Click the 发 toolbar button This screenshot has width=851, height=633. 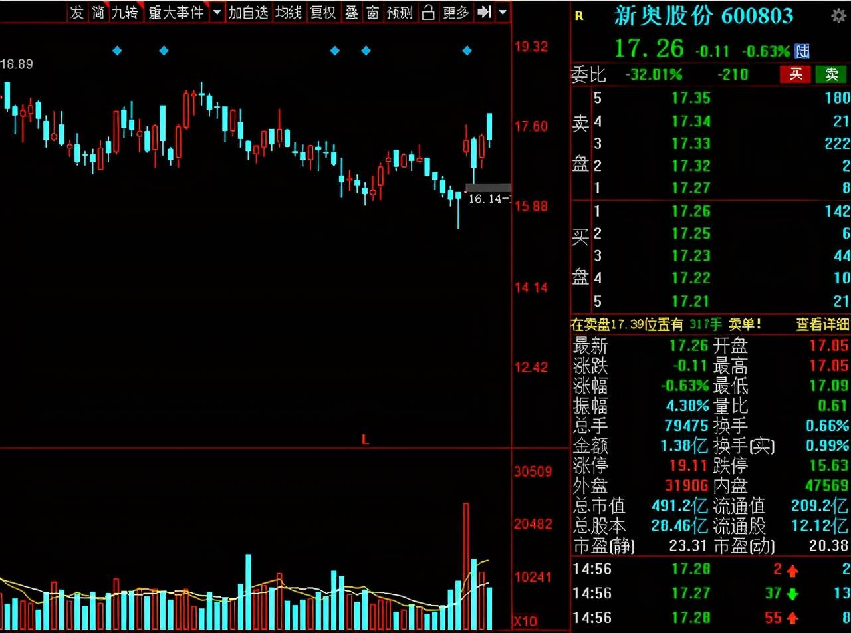77,12
